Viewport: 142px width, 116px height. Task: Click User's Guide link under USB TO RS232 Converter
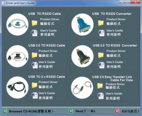click(115, 30)
